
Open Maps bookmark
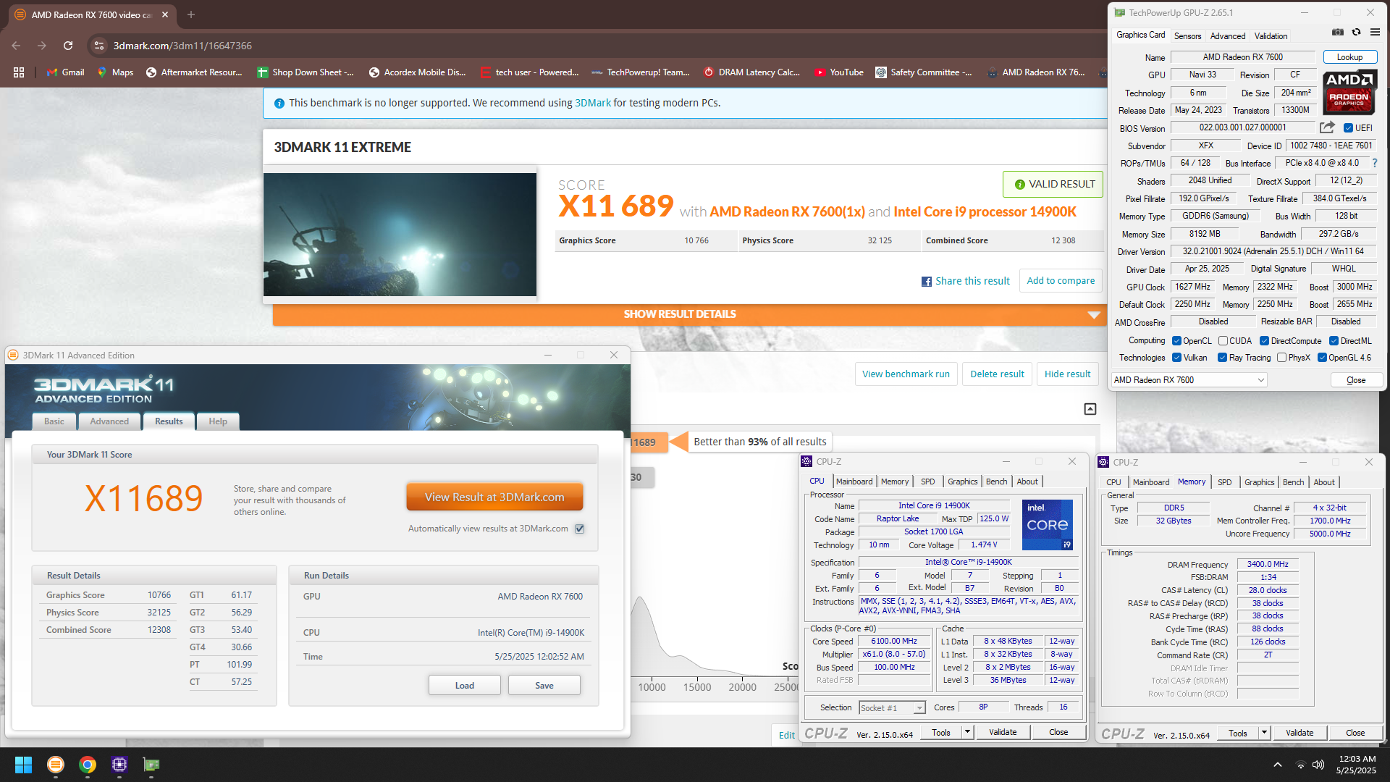[115, 72]
